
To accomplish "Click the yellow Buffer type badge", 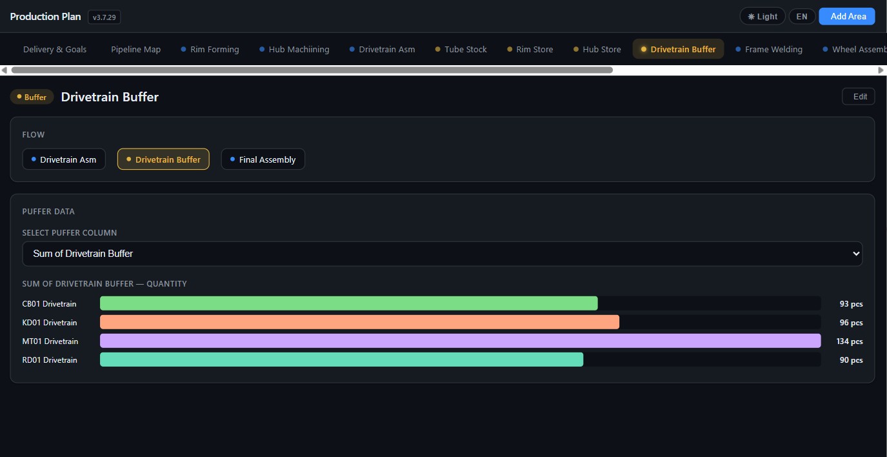I will point(32,97).
